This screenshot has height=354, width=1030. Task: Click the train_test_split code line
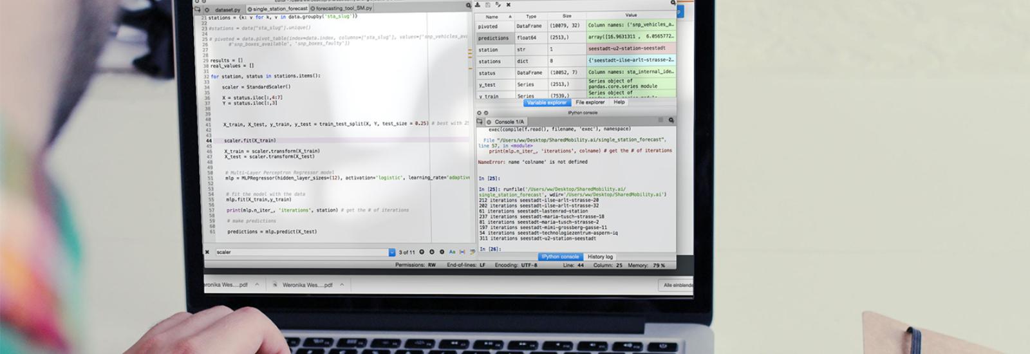(x=326, y=124)
